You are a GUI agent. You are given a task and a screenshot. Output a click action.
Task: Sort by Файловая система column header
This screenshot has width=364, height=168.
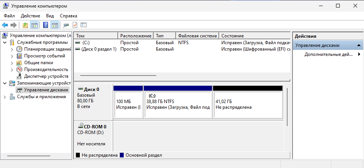point(198,36)
